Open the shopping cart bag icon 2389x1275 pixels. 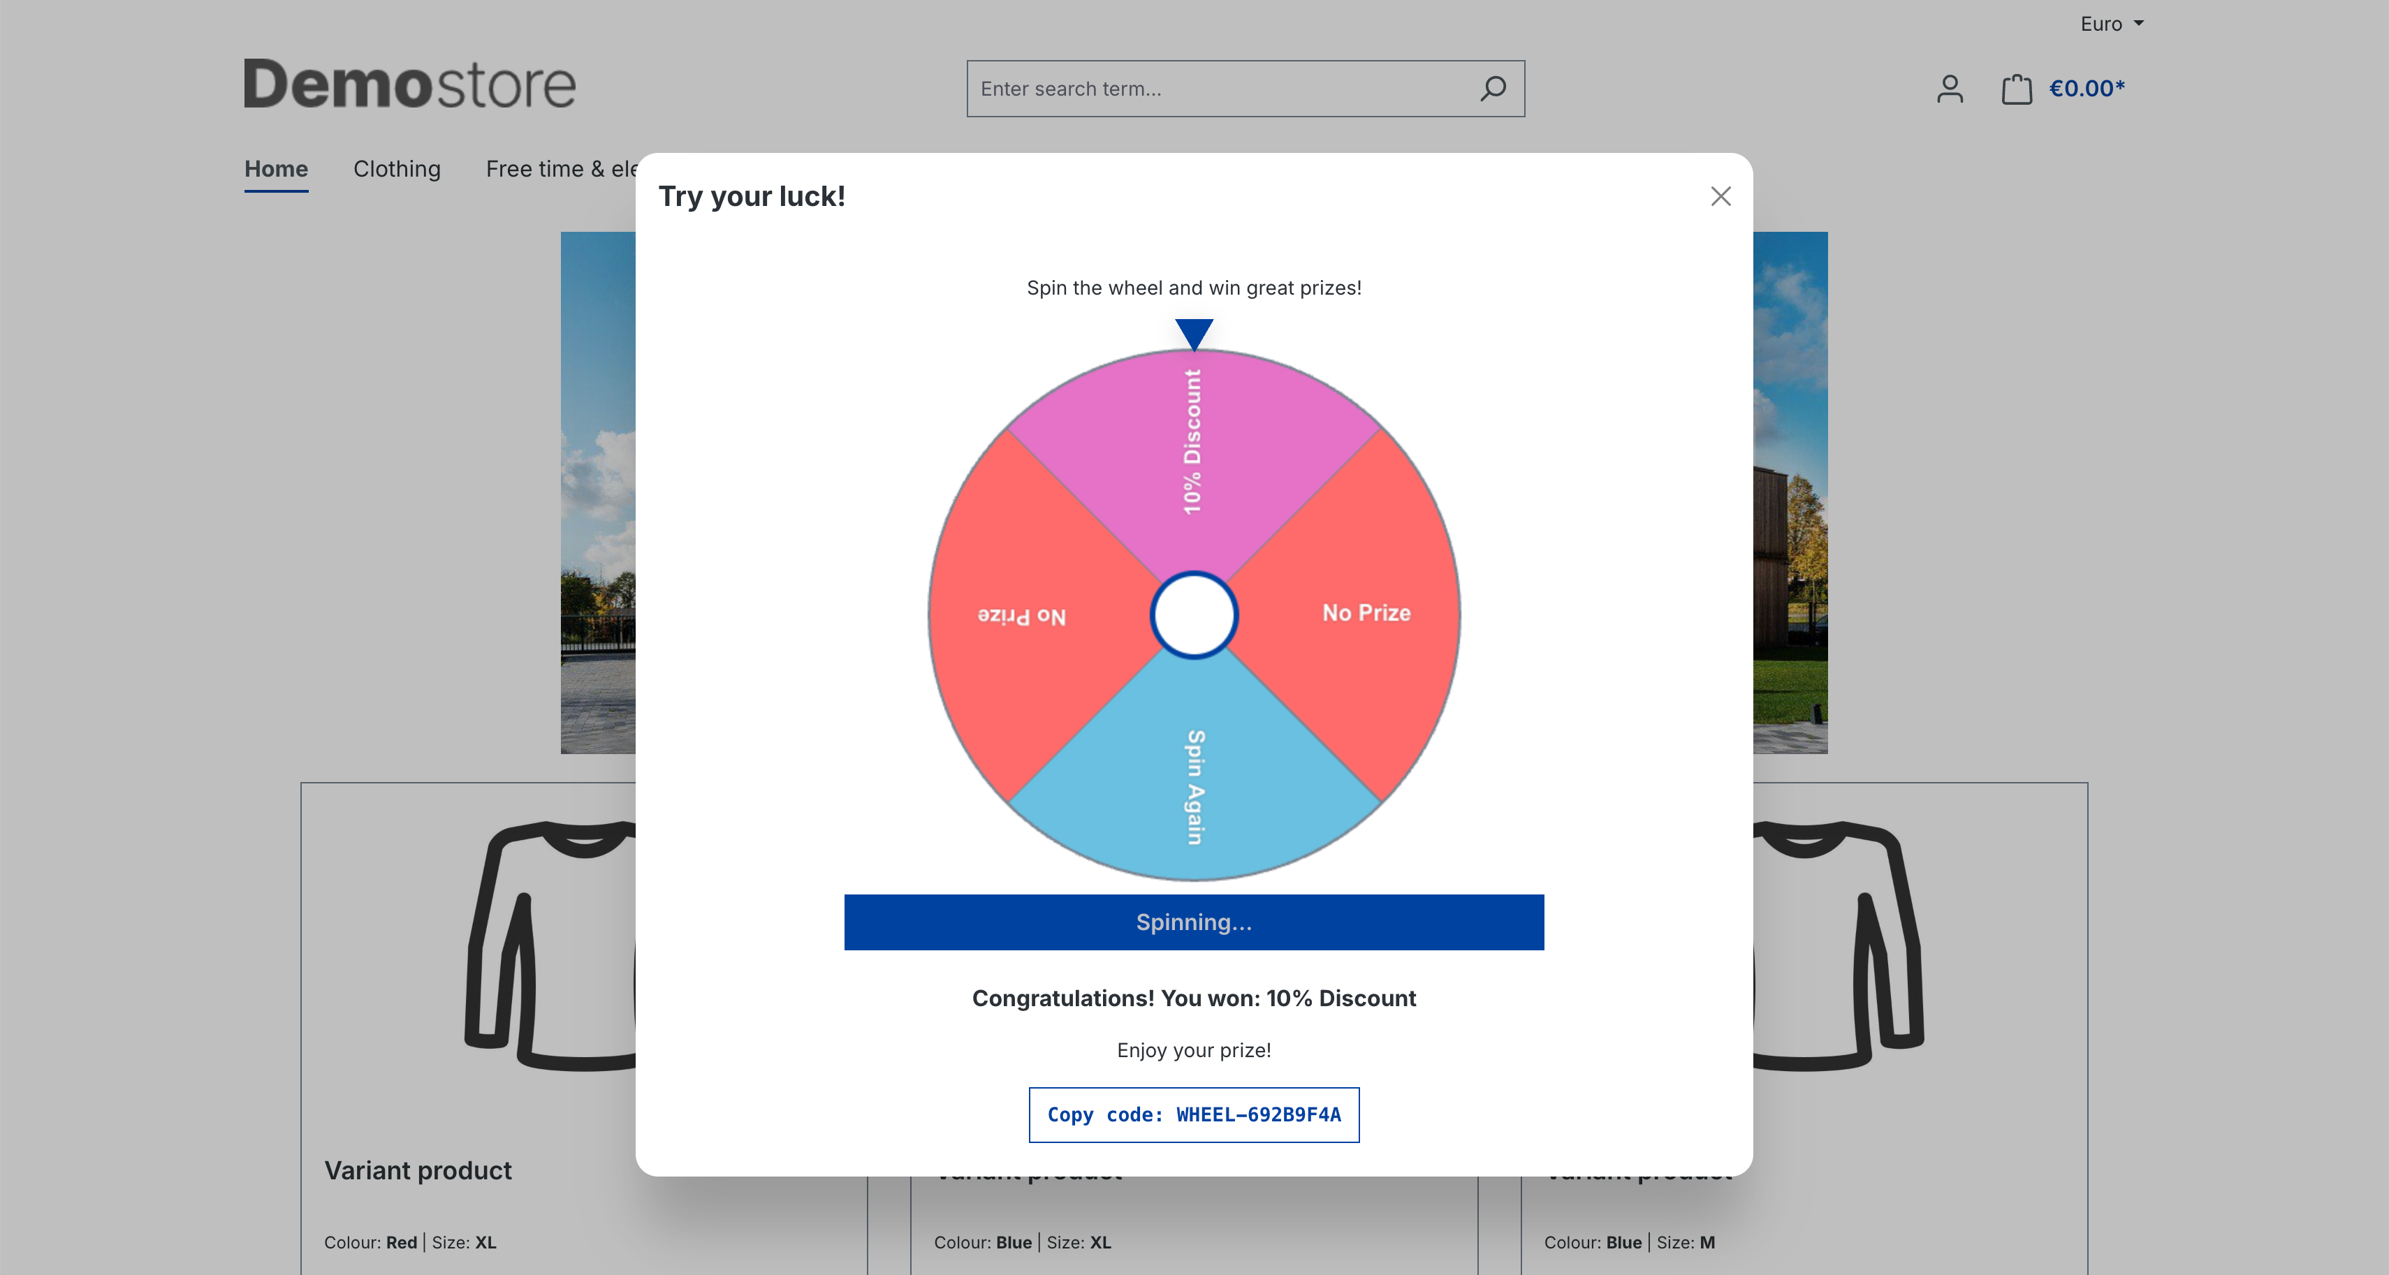coord(2016,89)
